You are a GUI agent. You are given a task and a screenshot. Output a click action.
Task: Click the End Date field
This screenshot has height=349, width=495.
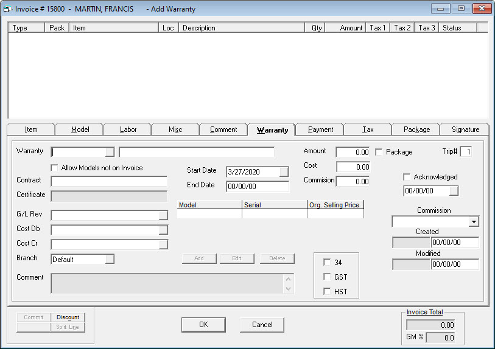[x=258, y=186]
